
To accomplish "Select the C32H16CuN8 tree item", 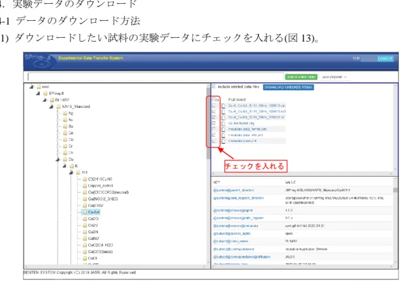I will (100, 179).
